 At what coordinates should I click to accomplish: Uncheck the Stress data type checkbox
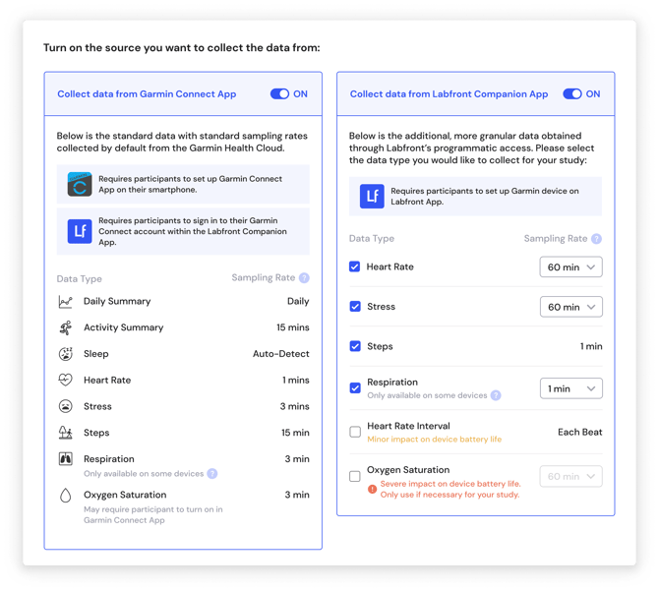[x=355, y=307]
